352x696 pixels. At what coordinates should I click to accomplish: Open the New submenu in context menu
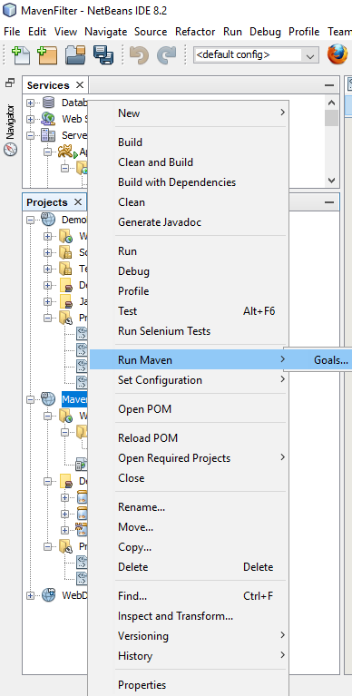pyautogui.click(x=189, y=113)
